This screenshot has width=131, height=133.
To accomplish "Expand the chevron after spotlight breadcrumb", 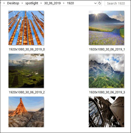I will pyautogui.click(x=41, y=3).
